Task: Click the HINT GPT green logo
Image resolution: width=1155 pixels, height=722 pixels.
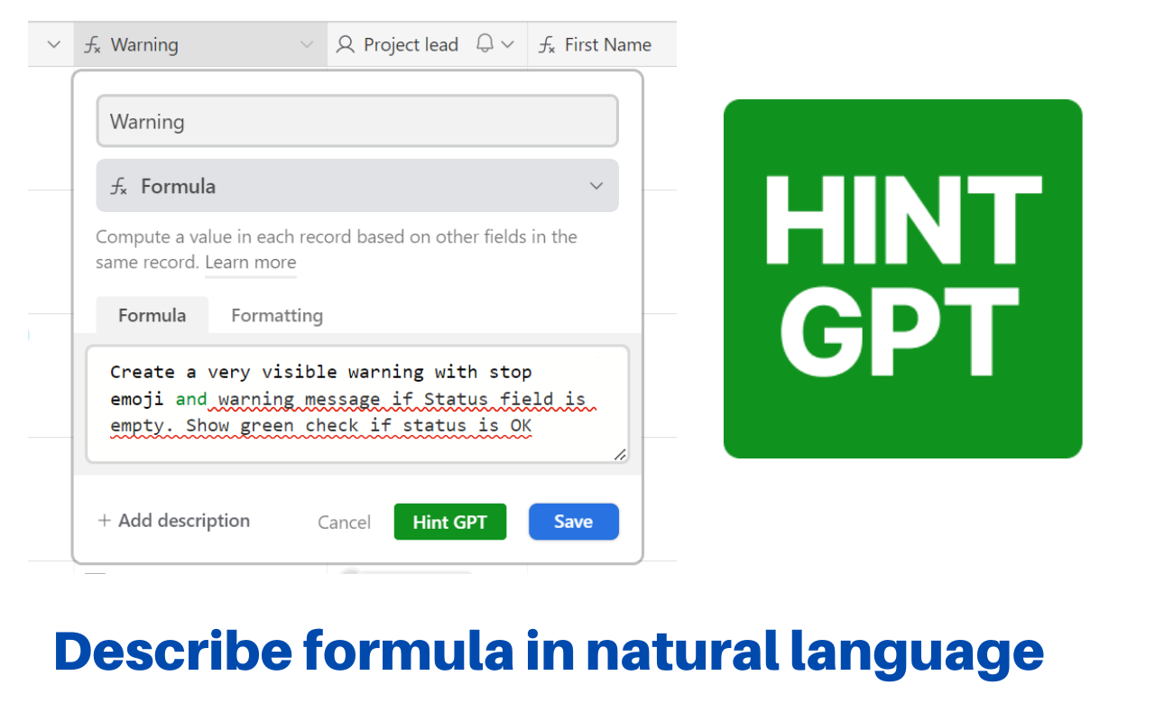Action: [x=902, y=279]
